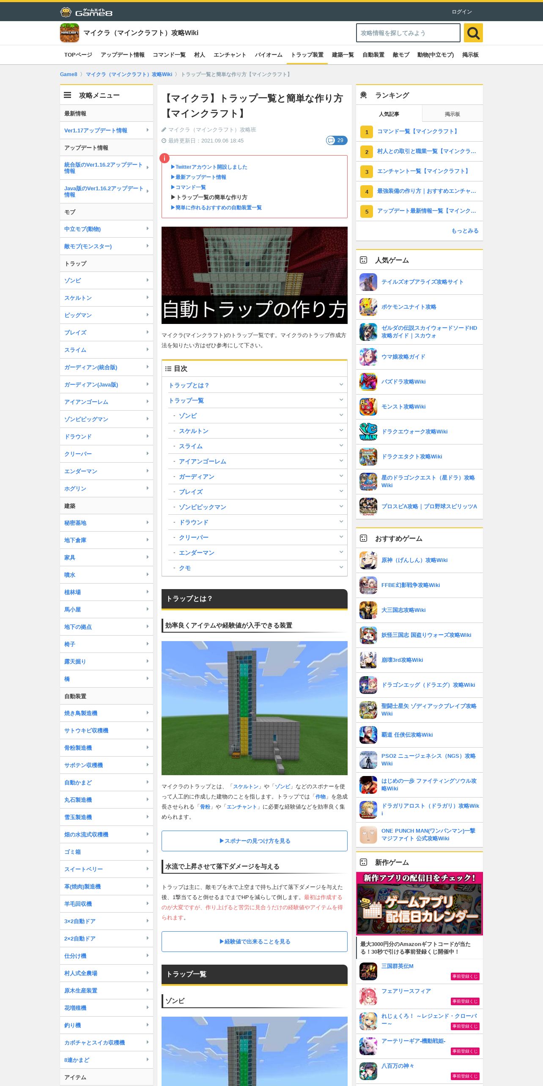543x1086 pixels.
Task: Open the 自動装置 navigation menu item
Action: tap(373, 55)
